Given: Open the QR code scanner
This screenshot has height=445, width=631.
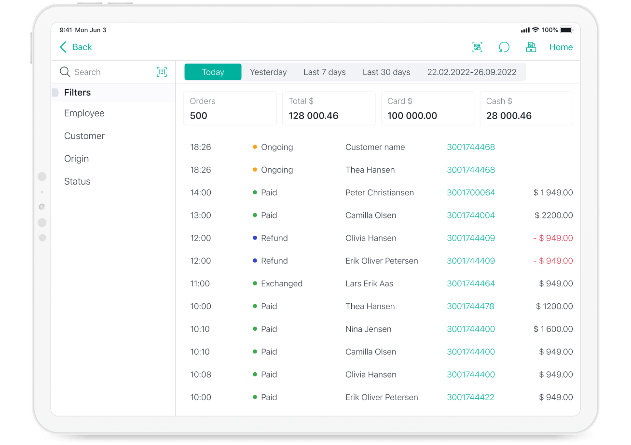Looking at the screenshot, I should (477, 47).
